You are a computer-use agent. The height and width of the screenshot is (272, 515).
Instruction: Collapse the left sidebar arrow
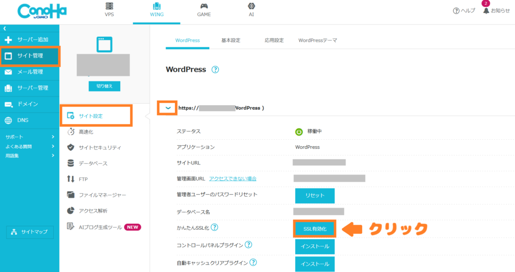[5, 29]
